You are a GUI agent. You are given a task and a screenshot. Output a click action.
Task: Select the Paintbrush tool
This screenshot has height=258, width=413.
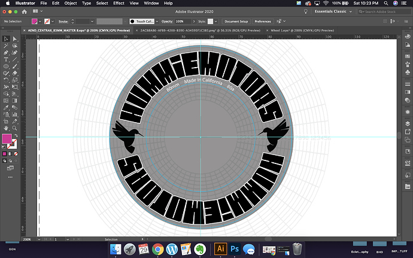(15, 66)
